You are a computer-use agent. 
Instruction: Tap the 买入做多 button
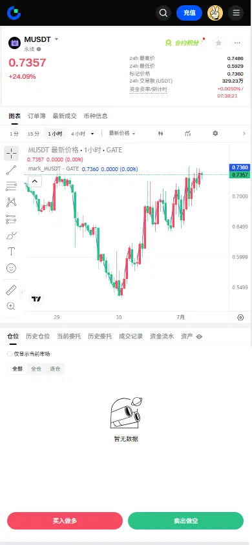coord(65,520)
